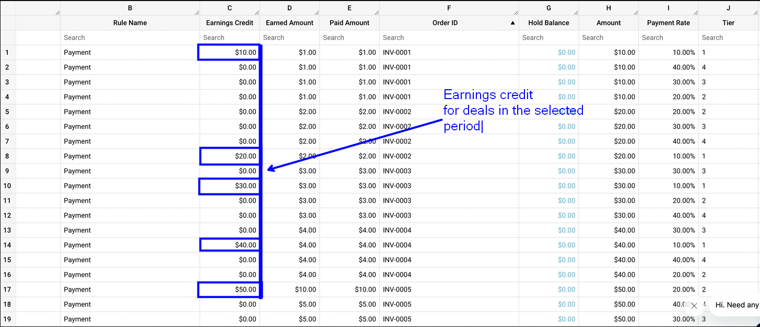The width and height of the screenshot is (760, 327).
Task: Click the resize handle on column C header
Action: (256, 12)
